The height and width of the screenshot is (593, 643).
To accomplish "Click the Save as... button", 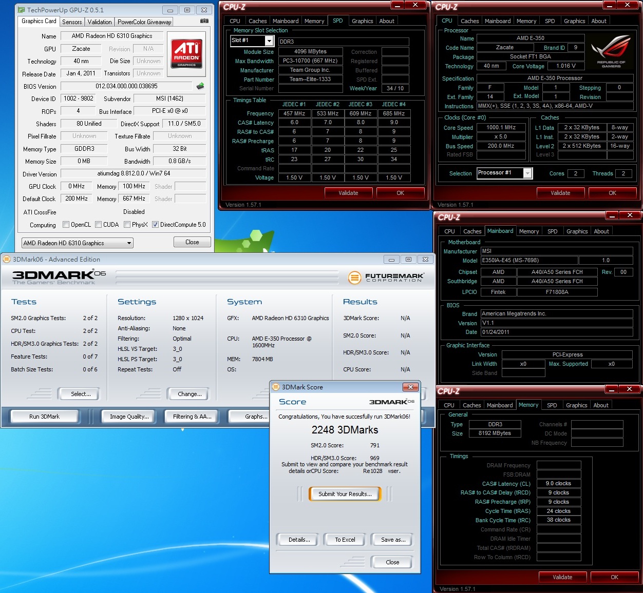I will [x=393, y=540].
